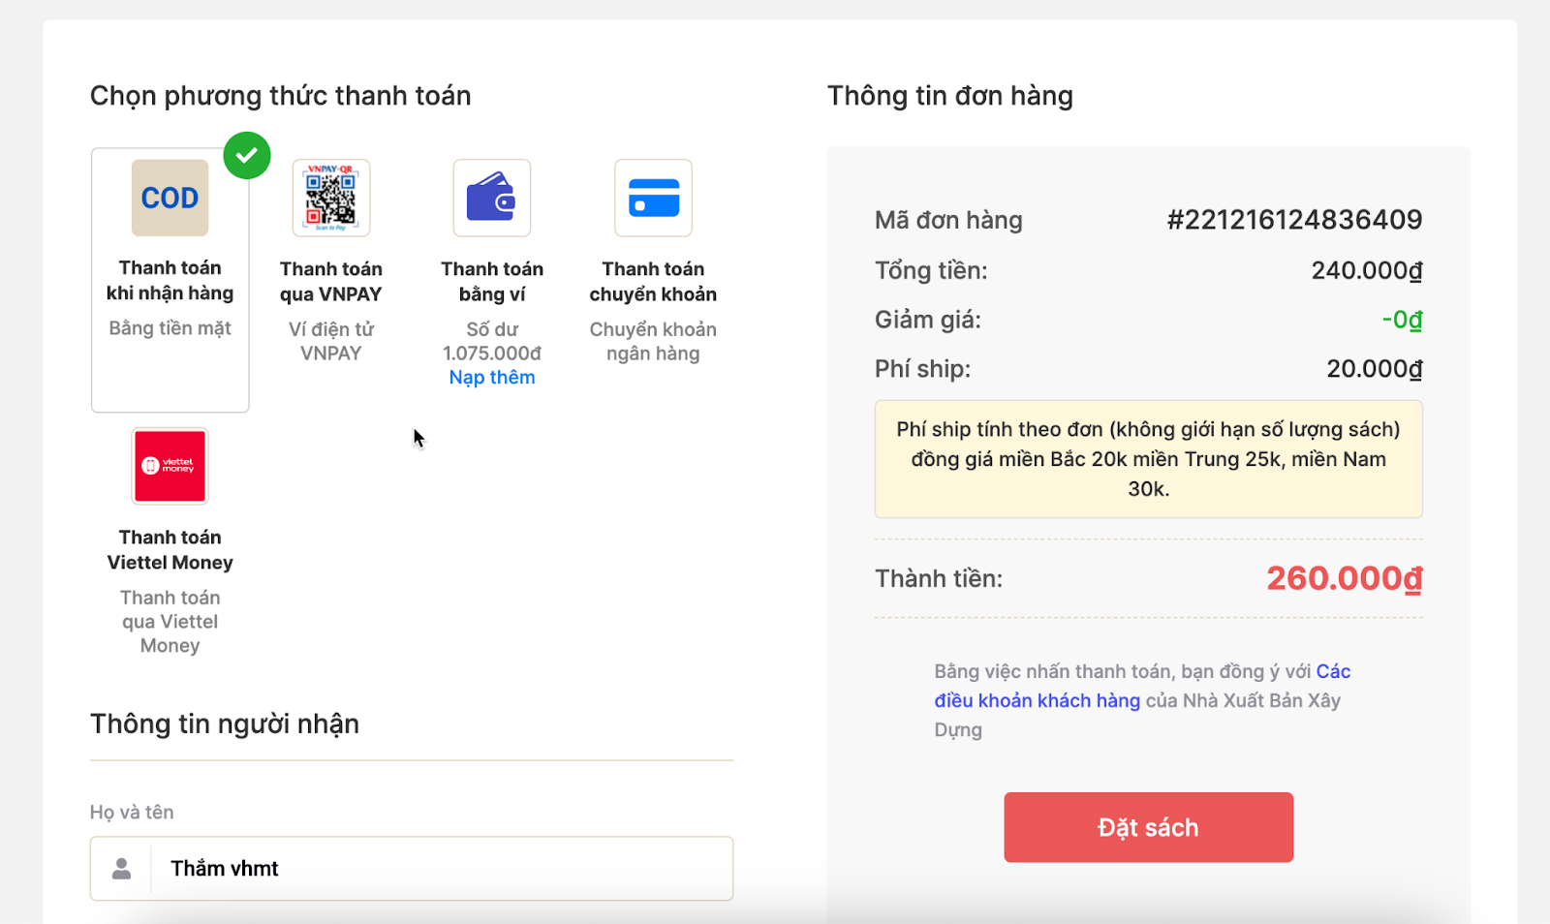Pick the bank transfer card icon
Viewport: 1550px width, 924px height.
(x=653, y=198)
